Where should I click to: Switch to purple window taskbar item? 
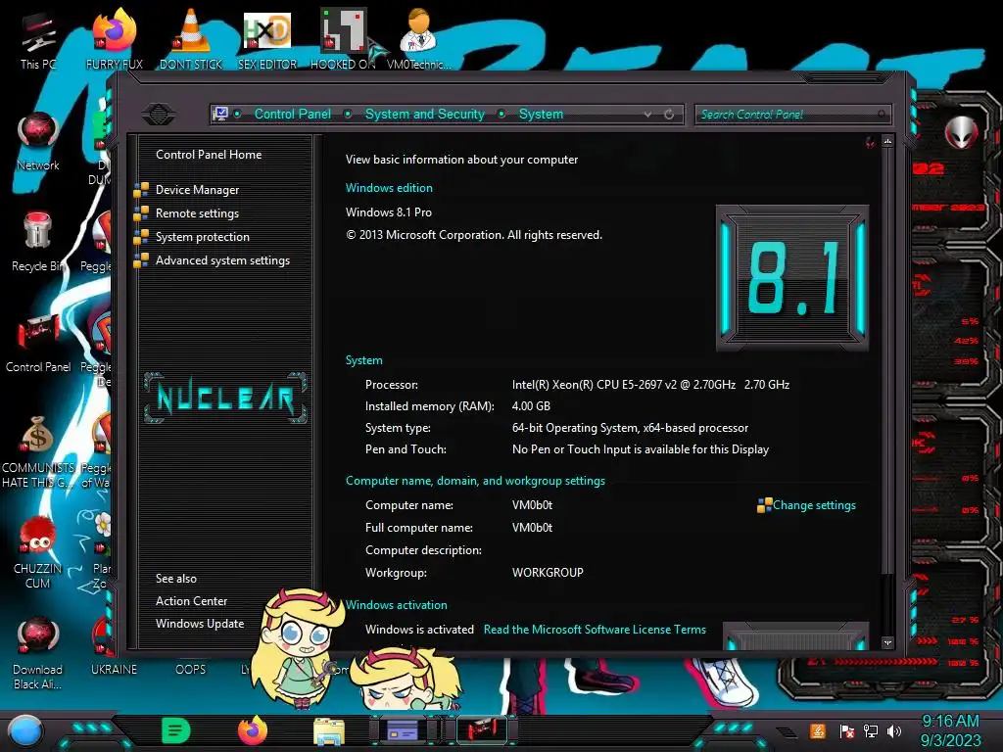403,730
